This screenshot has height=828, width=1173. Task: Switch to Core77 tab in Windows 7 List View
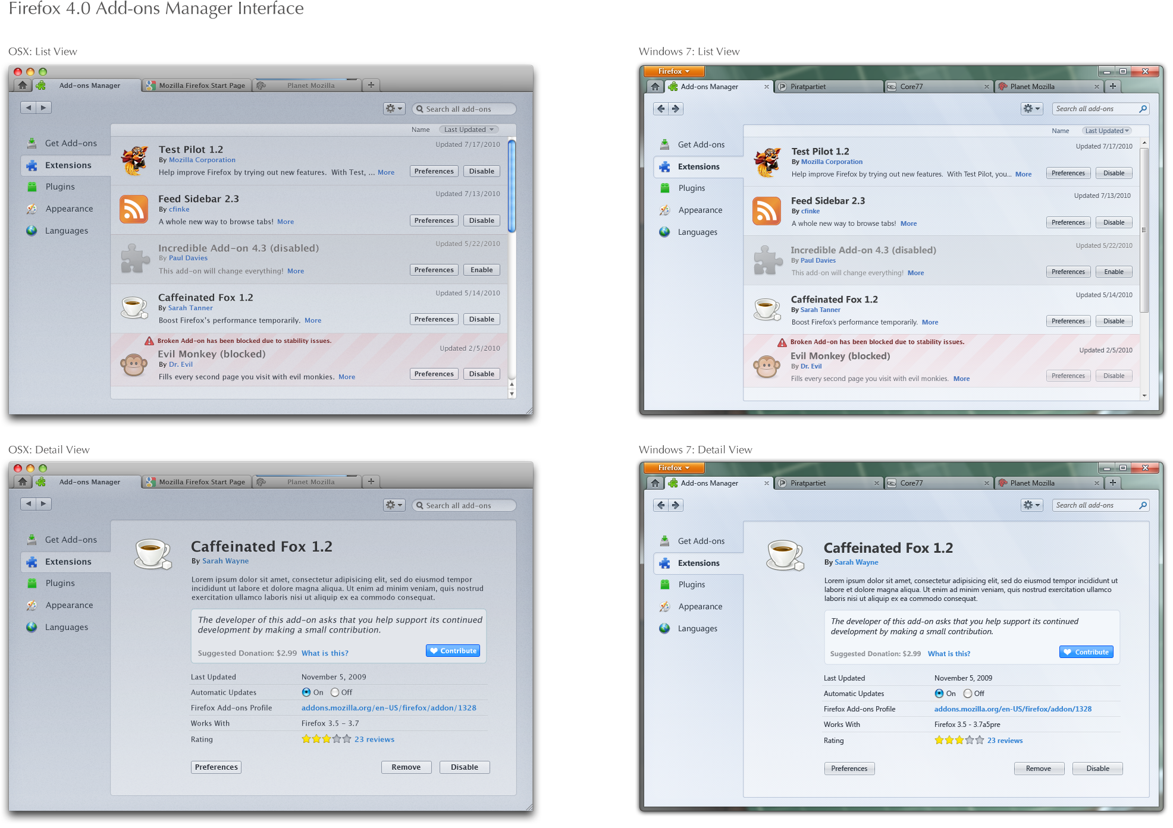[x=938, y=86]
